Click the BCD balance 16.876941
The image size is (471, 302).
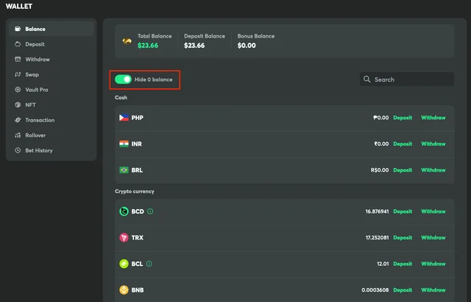point(377,211)
